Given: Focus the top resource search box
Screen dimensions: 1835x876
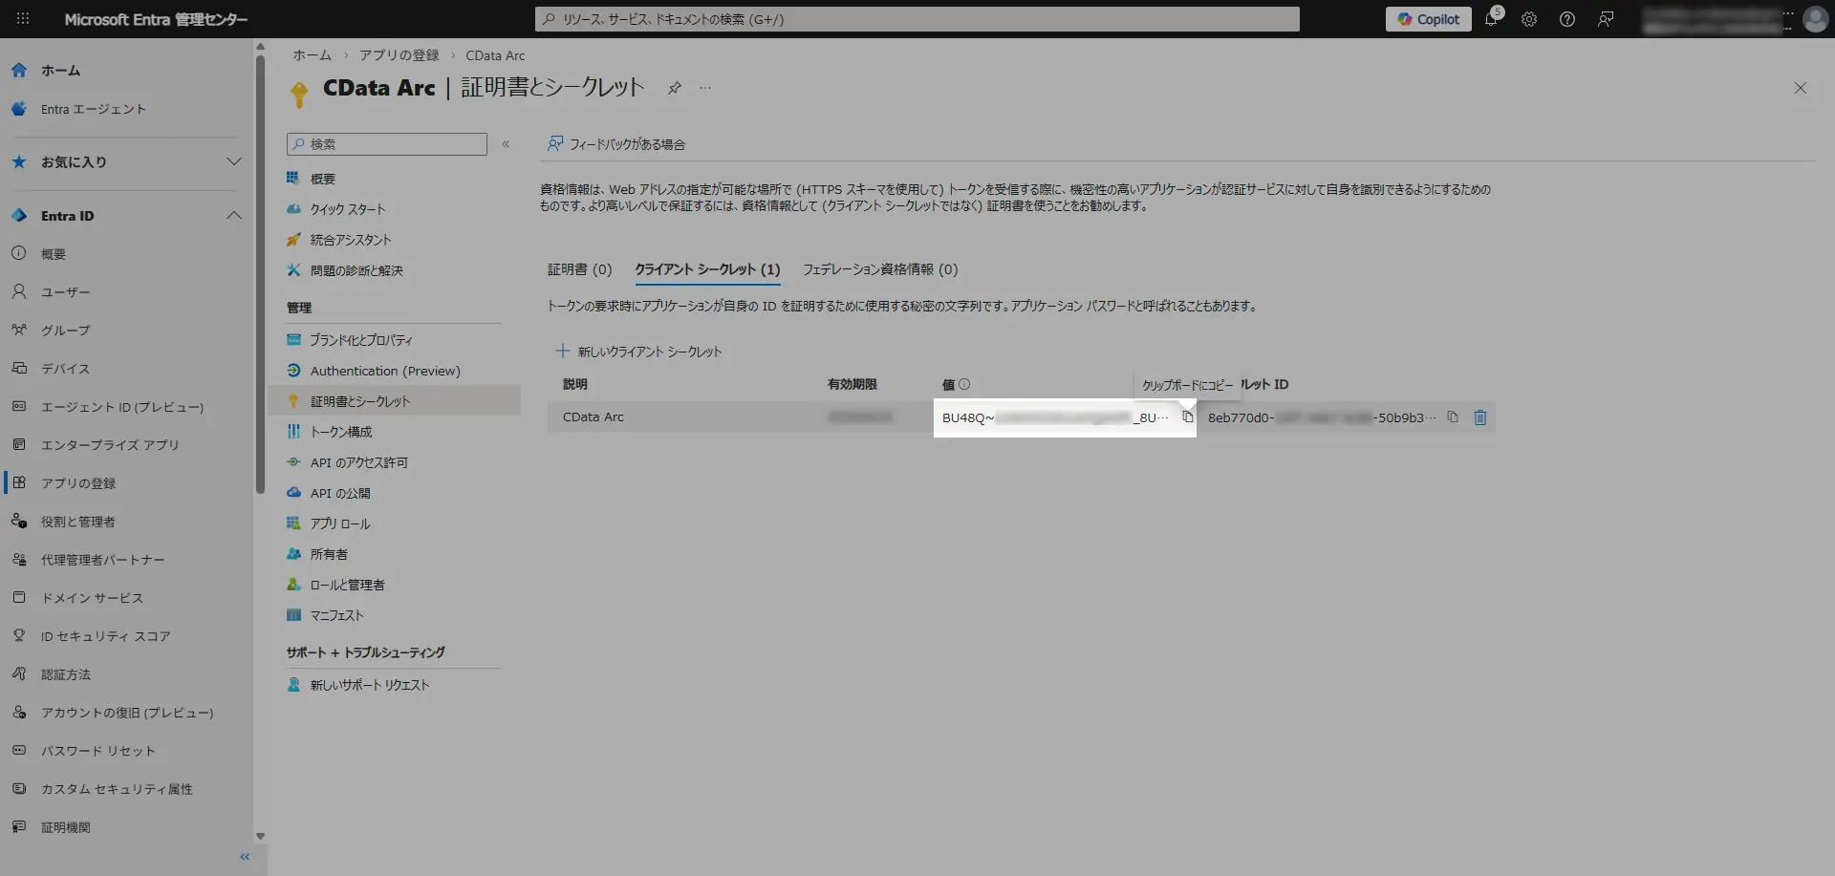Looking at the screenshot, I should 917,19.
